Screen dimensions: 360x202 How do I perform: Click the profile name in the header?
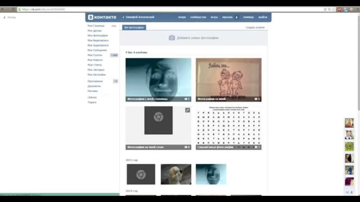pyautogui.click(x=140, y=17)
